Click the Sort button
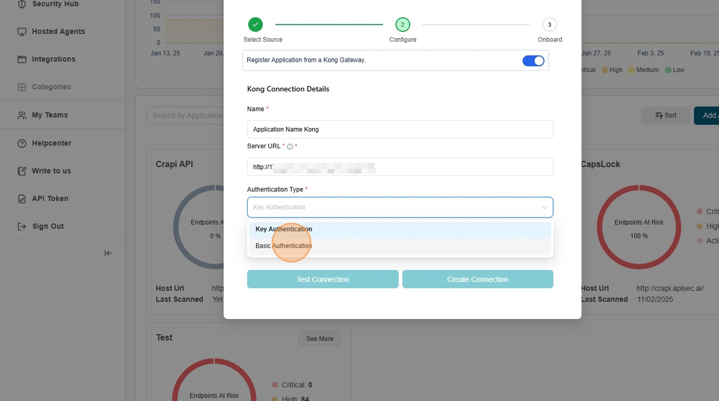719x401 pixels. [x=665, y=116]
